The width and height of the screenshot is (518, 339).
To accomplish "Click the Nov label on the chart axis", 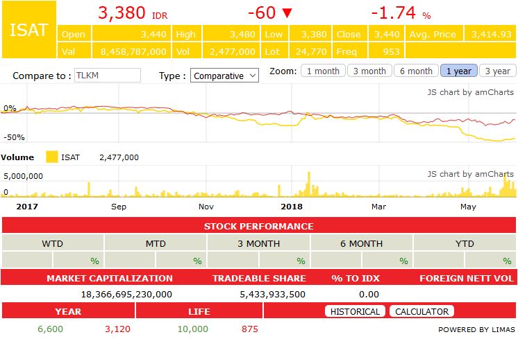I will (x=206, y=207).
